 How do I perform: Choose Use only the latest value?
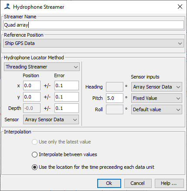pos(61,142)
